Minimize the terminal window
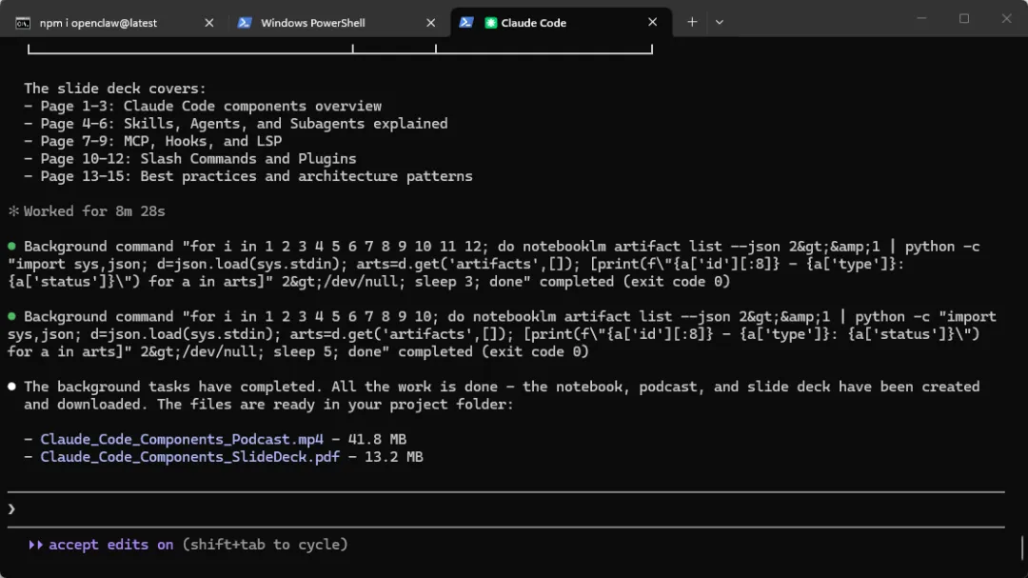This screenshot has height=578, width=1028. point(920,19)
